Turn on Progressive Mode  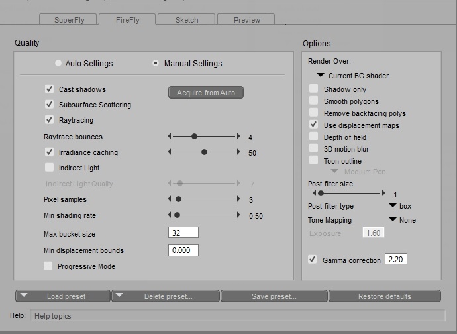point(49,266)
